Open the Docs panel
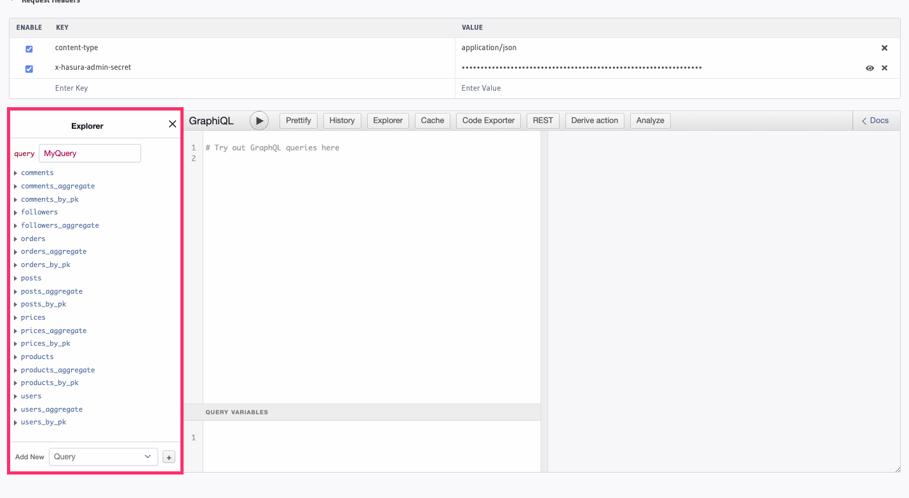 point(875,120)
